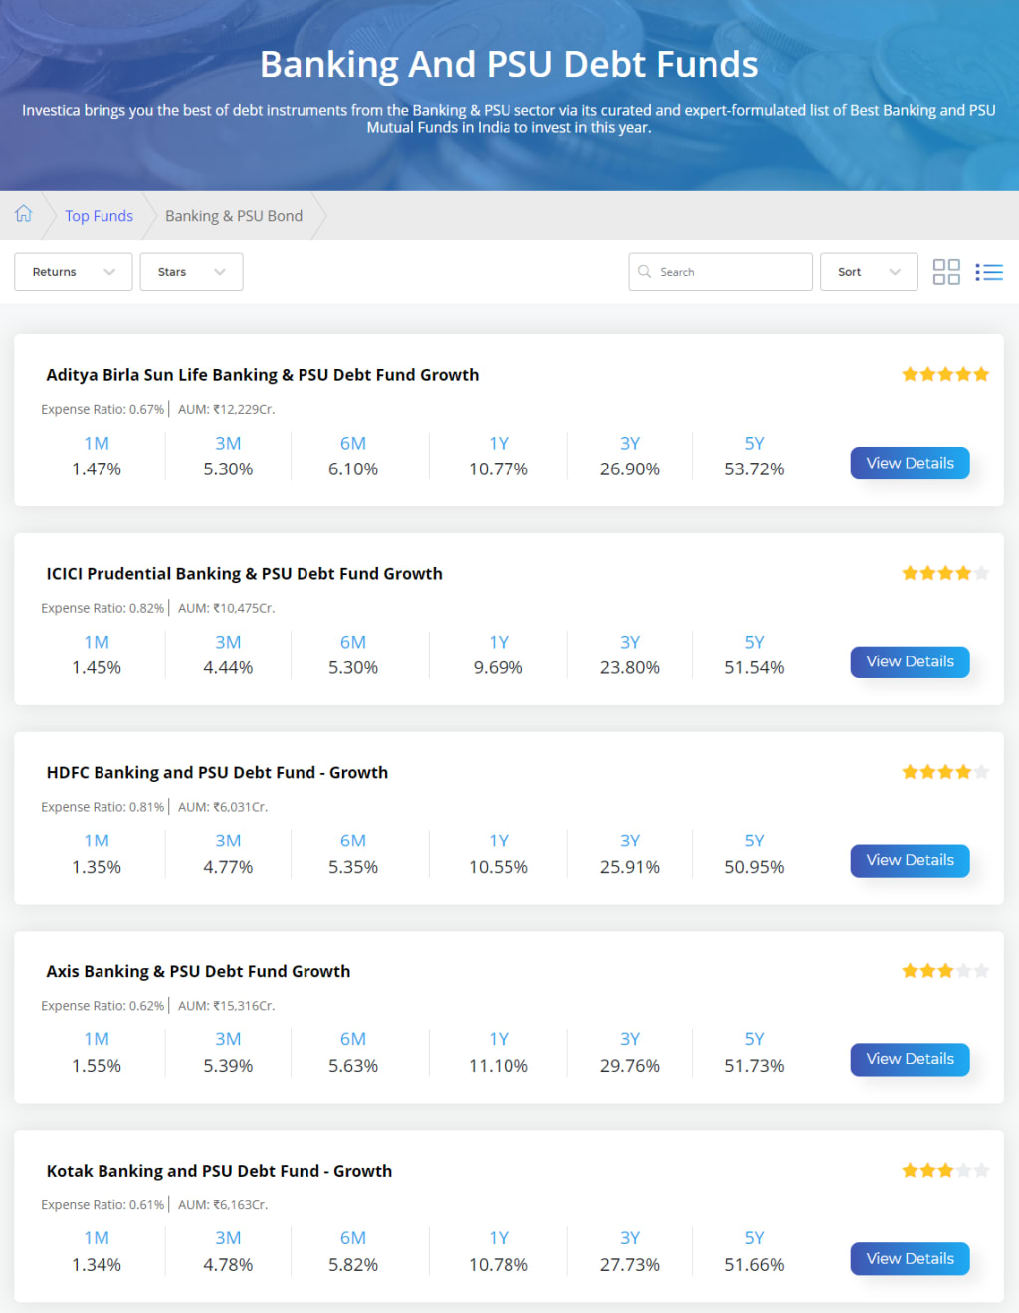This screenshot has width=1019, height=1313.
Task: Switch to grid view layout
Action: click(x=946, y=272)
